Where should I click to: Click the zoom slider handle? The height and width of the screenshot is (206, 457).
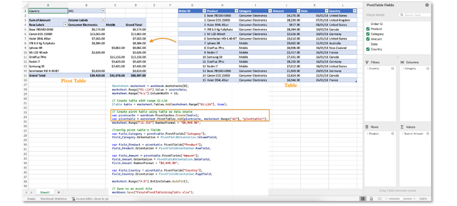pyautogui.click(x=401, y=199)
